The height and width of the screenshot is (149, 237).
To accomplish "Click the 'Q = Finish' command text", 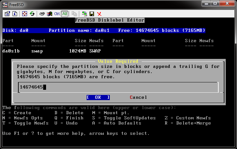I will [69, 118].
